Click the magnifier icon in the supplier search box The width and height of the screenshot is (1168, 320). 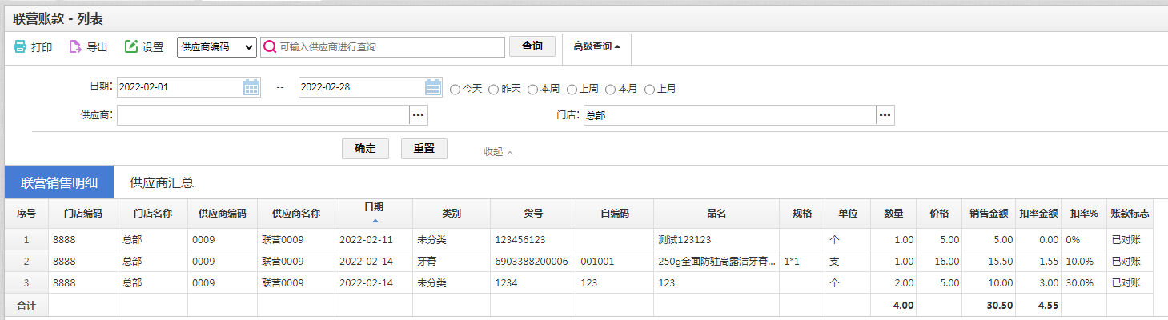(x=270, y=47)
